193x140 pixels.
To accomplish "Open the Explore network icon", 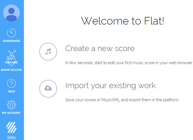I will 12,54.
